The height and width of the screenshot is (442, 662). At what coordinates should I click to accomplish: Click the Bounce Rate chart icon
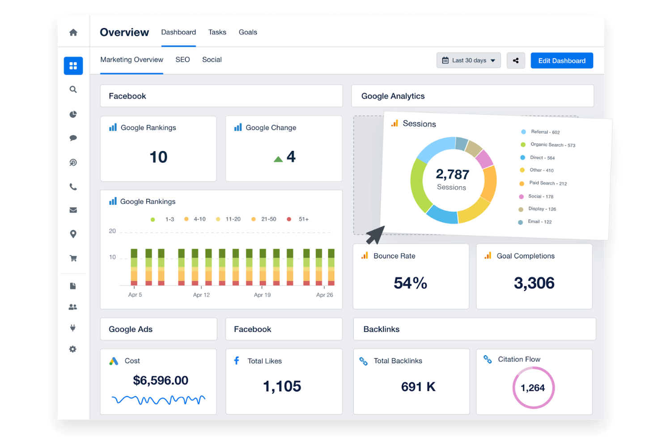point(365,255)
